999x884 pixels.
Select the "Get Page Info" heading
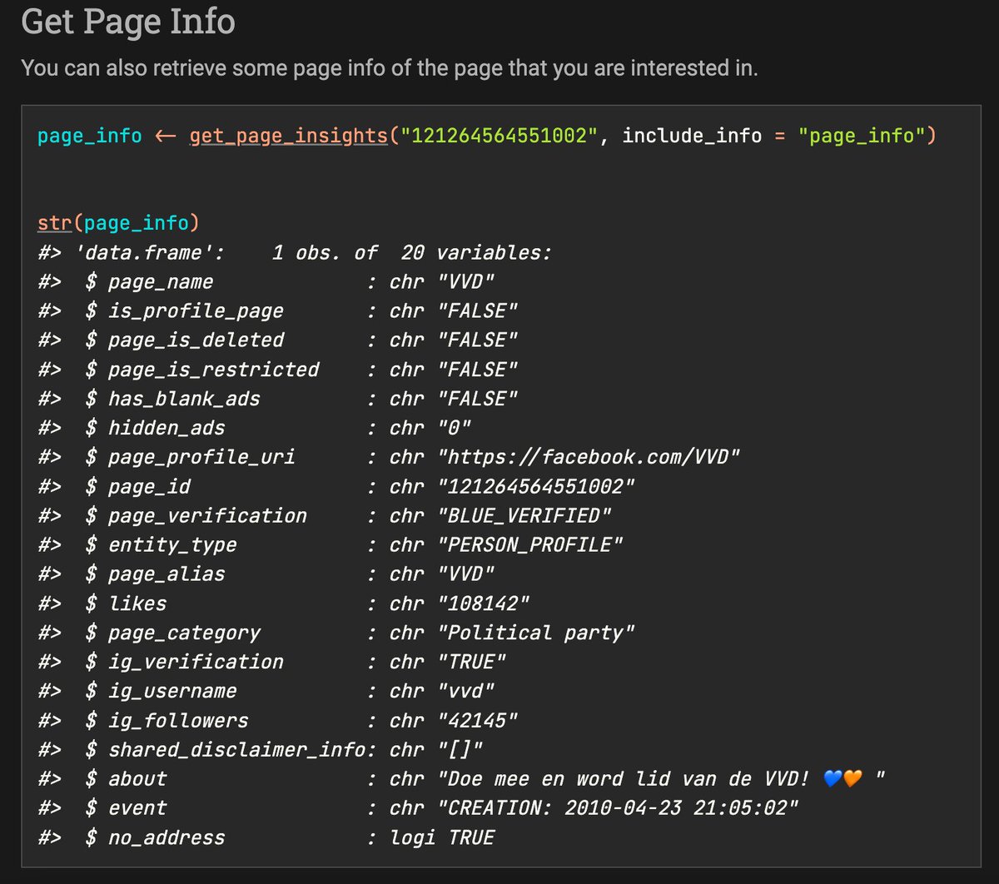[x=128, y=21]
